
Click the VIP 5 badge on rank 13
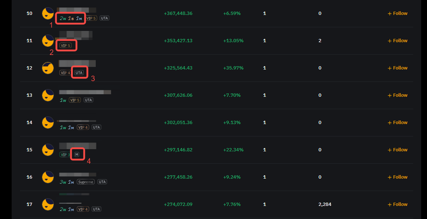click(75, 100)
